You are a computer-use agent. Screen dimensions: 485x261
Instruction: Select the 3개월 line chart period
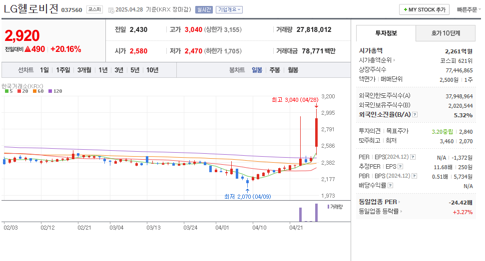click(x=84, y=70)
